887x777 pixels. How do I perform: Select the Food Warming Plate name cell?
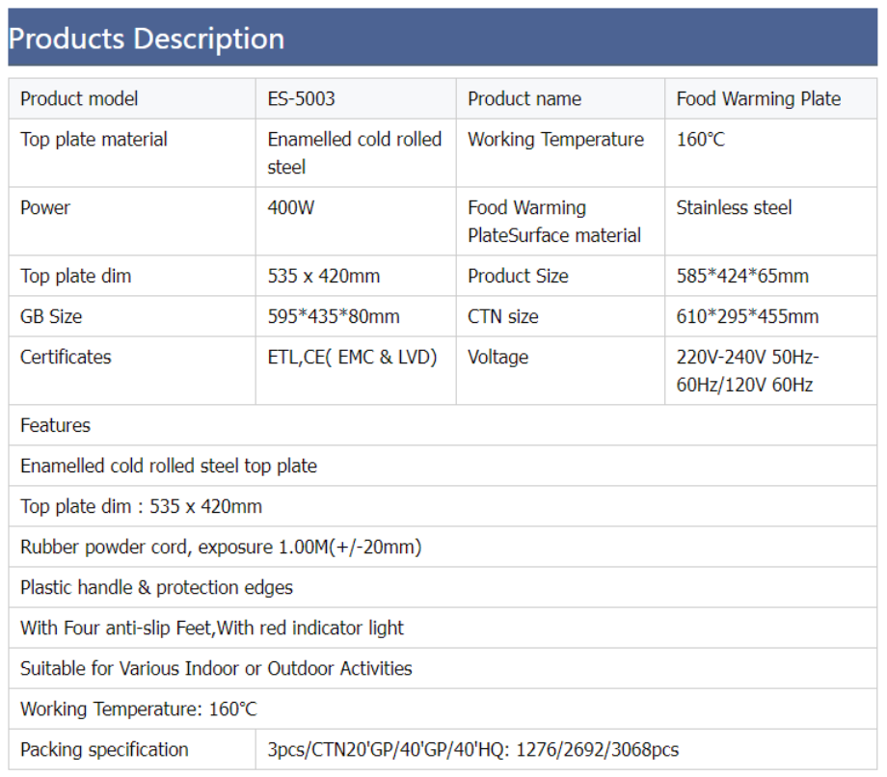pyautogui.click(x=758, y=99)
